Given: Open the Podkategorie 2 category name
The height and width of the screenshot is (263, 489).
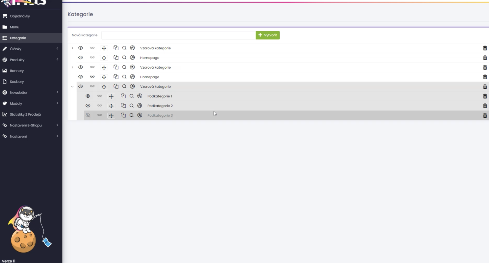Looking at the screenshot, I should click(x=160, y=106).
